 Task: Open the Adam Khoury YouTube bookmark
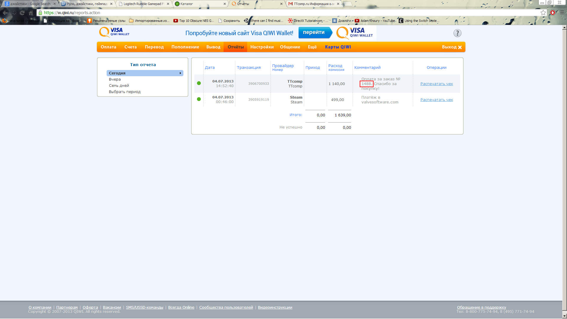[x=375, y=21]
